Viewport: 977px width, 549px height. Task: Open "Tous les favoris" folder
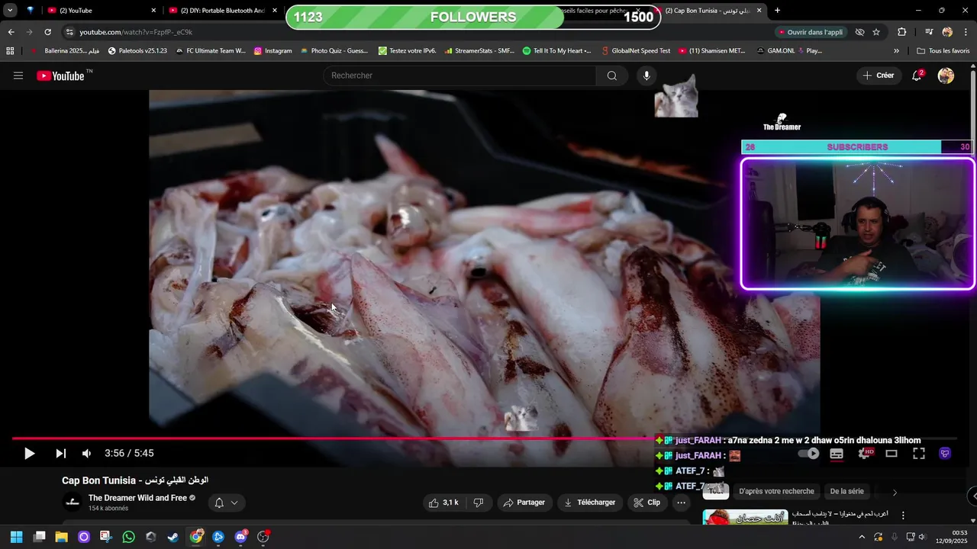pos(943,51)
